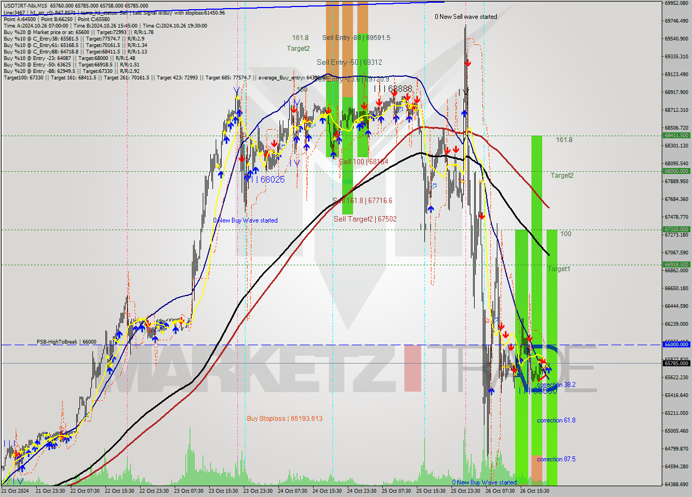The image size is (692, 497).
Task: Click the 'I I I 68888' level label
Action: click(x=393, y=88)
